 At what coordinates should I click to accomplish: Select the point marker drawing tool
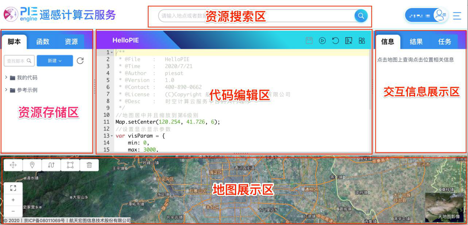pos(32,165)
